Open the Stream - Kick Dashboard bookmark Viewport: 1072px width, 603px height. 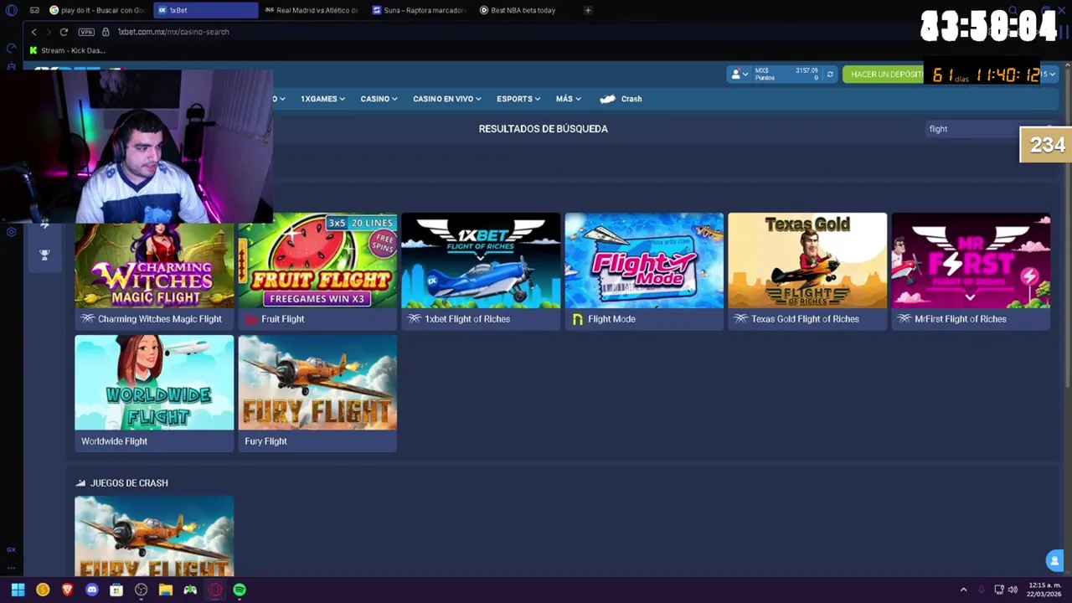[67, 50]
